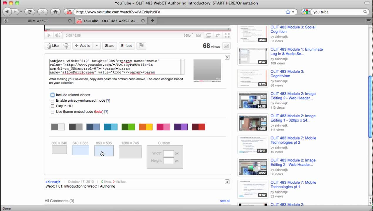Viewport: 373px width, 211px height.
Task: Click the Embed button
Action: (x=127, y=46)
